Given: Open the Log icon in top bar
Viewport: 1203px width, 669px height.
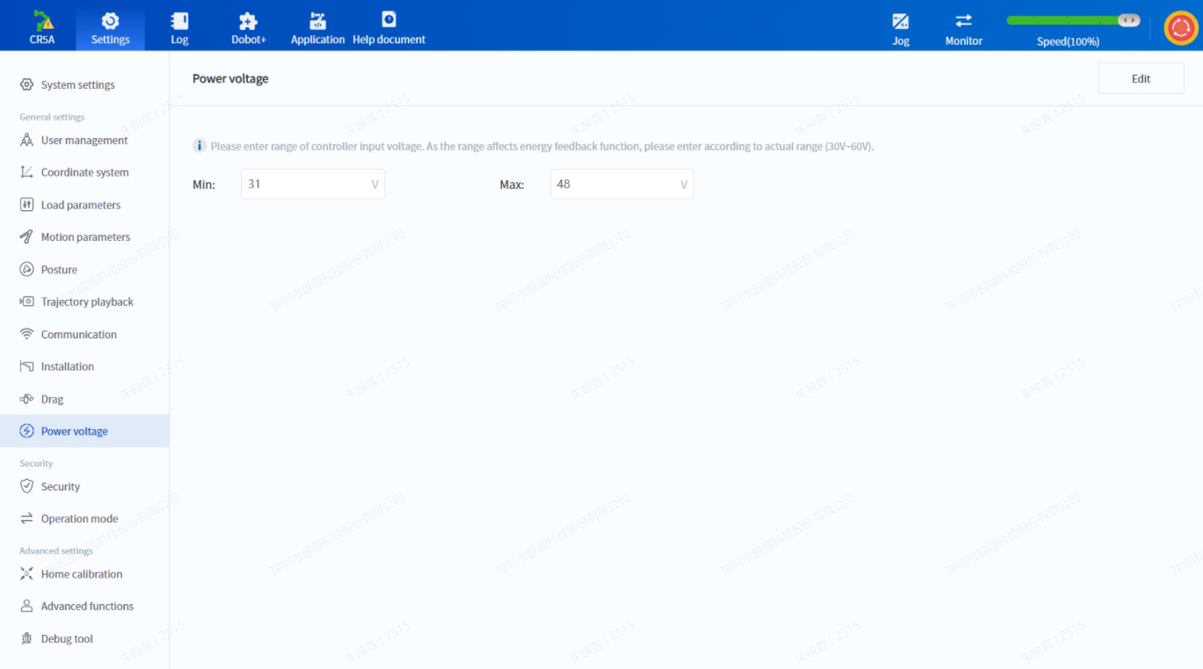Looking at the screenshot, I should pyautogui.click(x=179, y=21).
